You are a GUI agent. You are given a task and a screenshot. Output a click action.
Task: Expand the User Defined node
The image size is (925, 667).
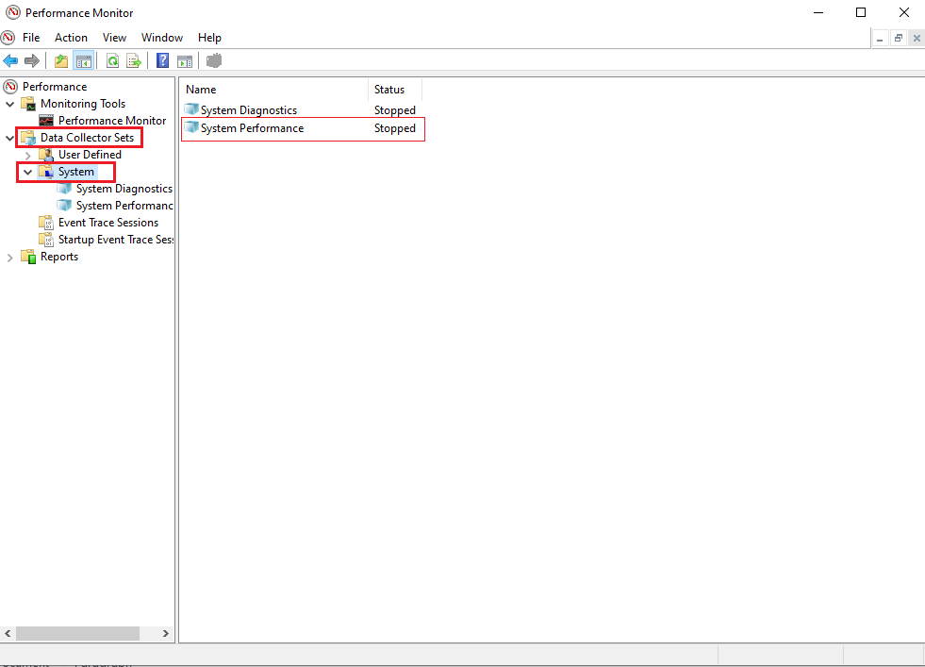[27, 156]
